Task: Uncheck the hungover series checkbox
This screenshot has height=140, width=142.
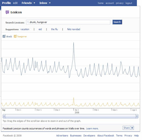Action: pos(15,36)
